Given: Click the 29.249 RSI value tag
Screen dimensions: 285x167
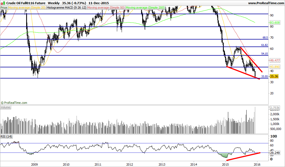Looking at the screenshot, I should click(x=275, y=153).
